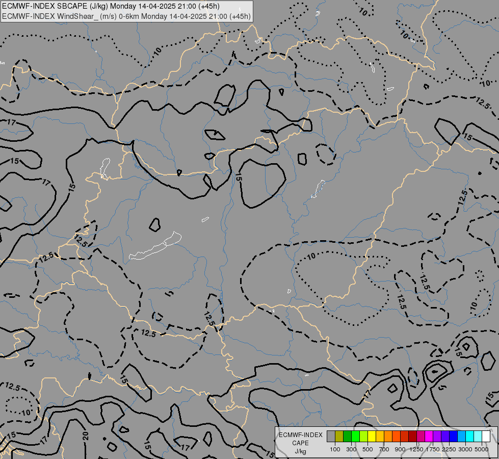Select the CAPE word in the legend box

point(300,443)
